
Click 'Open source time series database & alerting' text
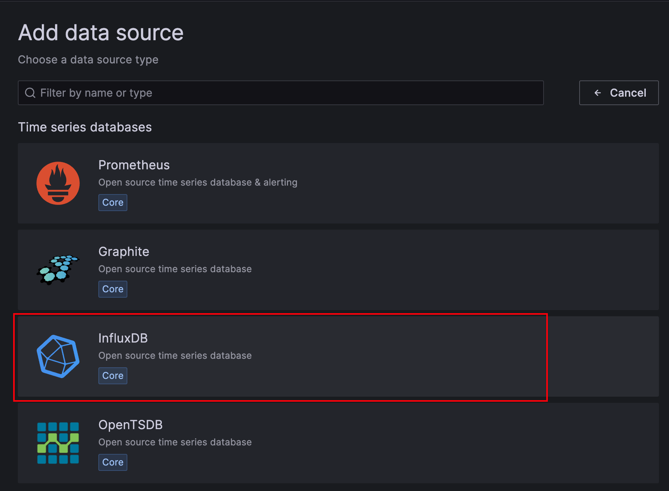coord(198,182)
